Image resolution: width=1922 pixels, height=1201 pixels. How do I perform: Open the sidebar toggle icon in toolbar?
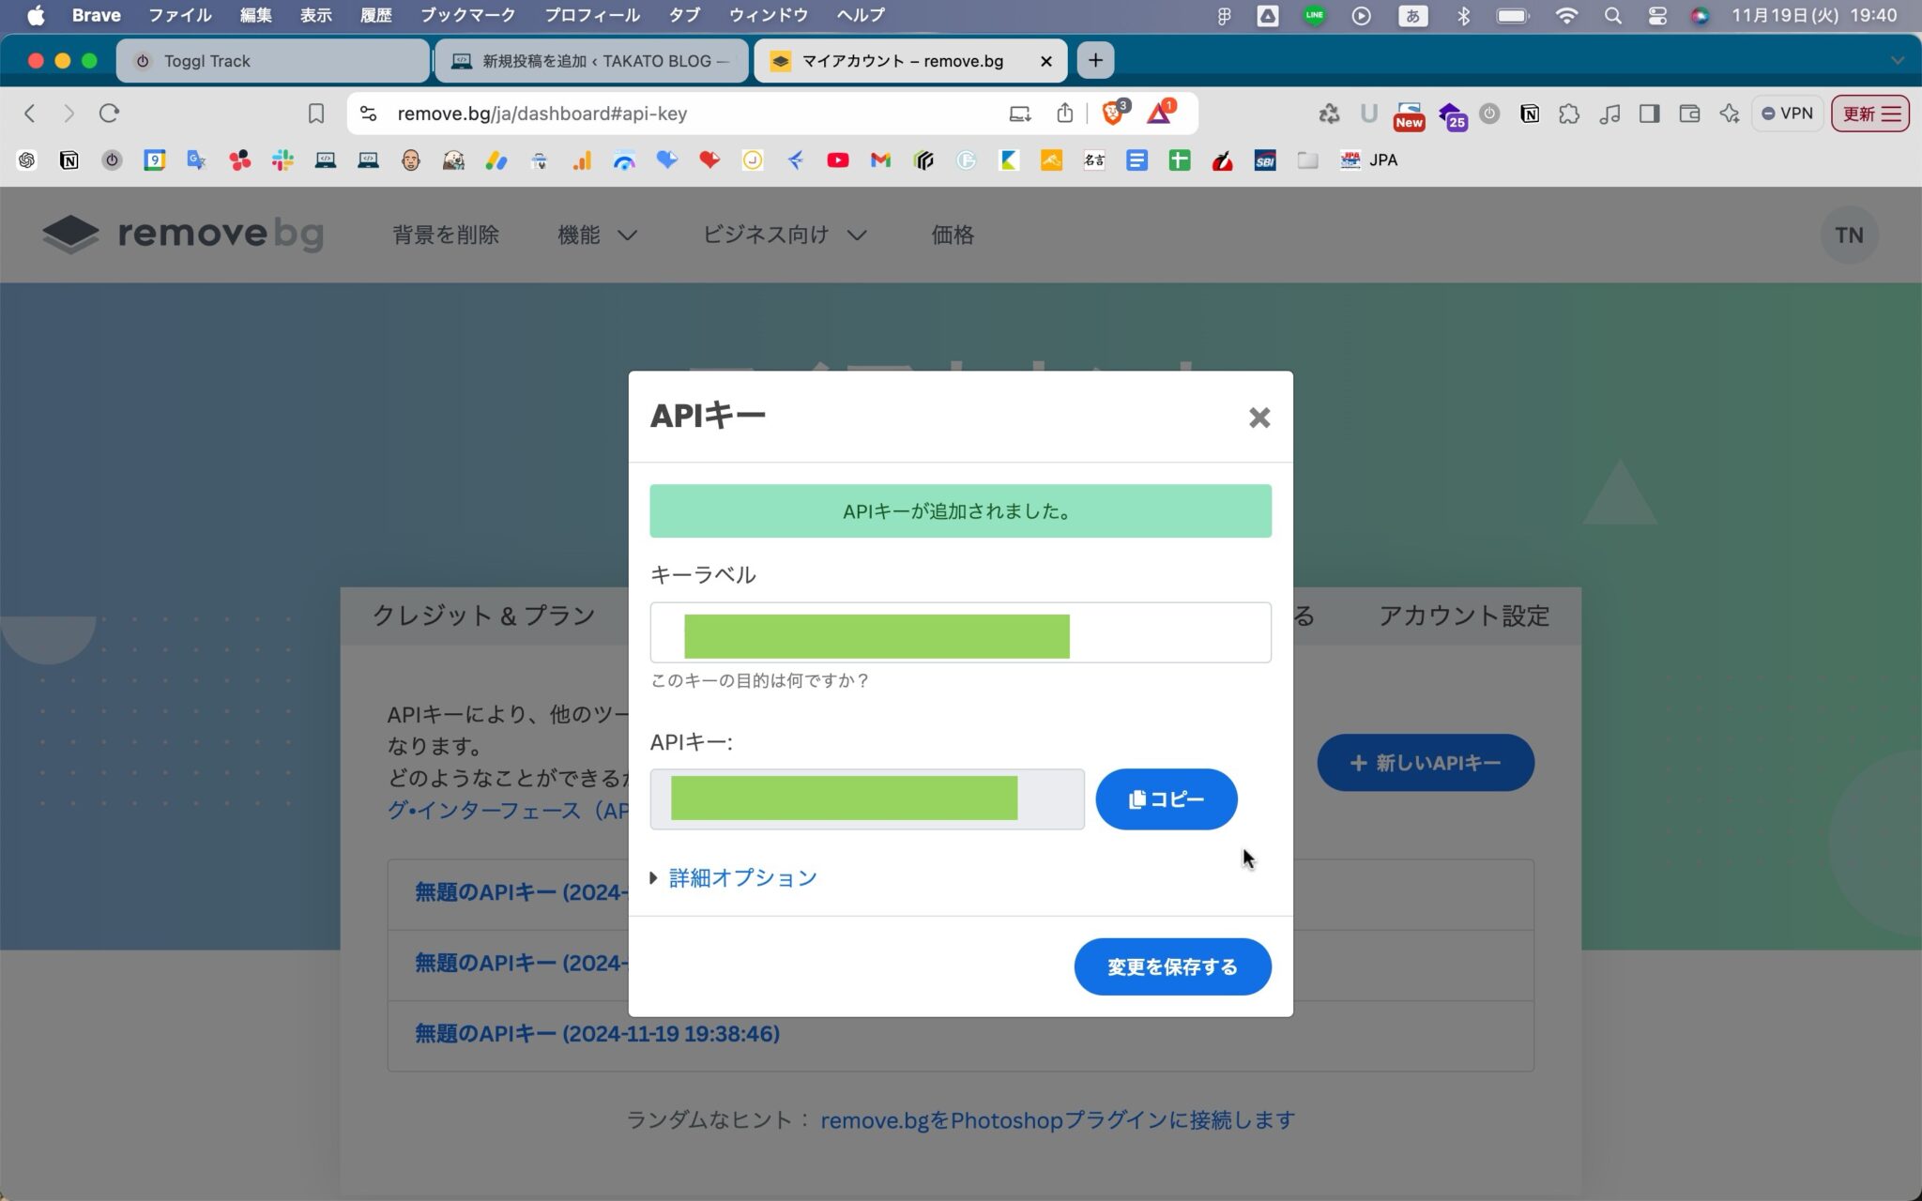click(1649, 113)
